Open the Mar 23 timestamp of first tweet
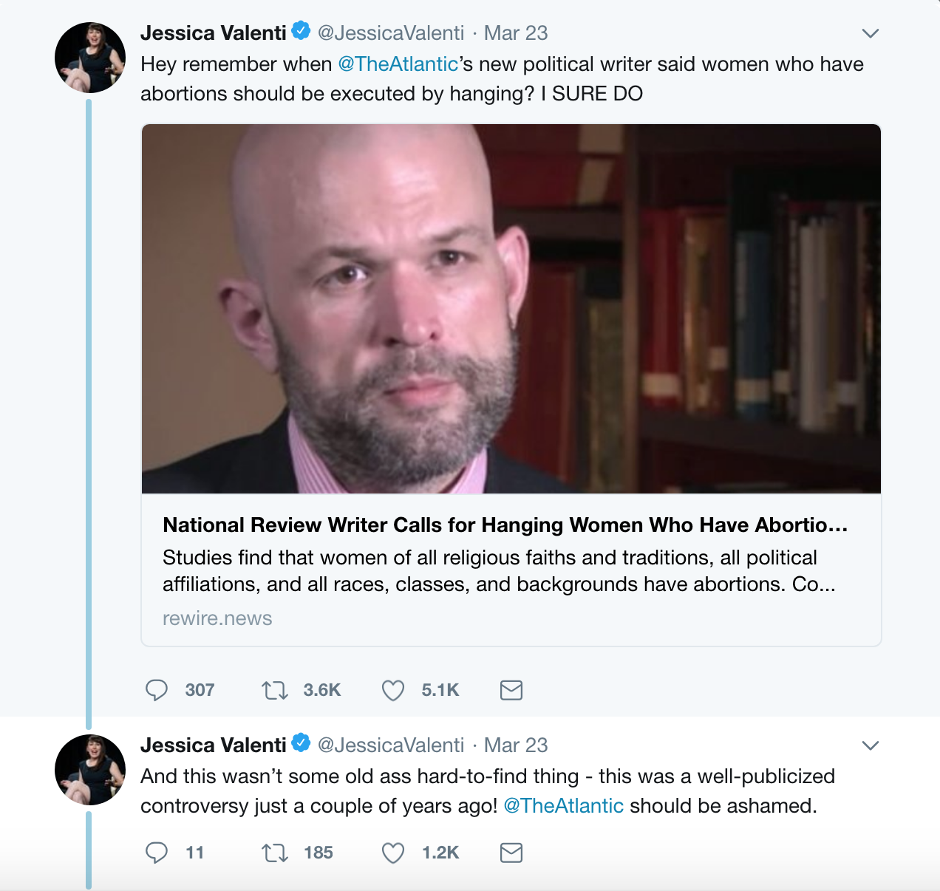This screenshot has width=940, height=891. click(516, 33)
